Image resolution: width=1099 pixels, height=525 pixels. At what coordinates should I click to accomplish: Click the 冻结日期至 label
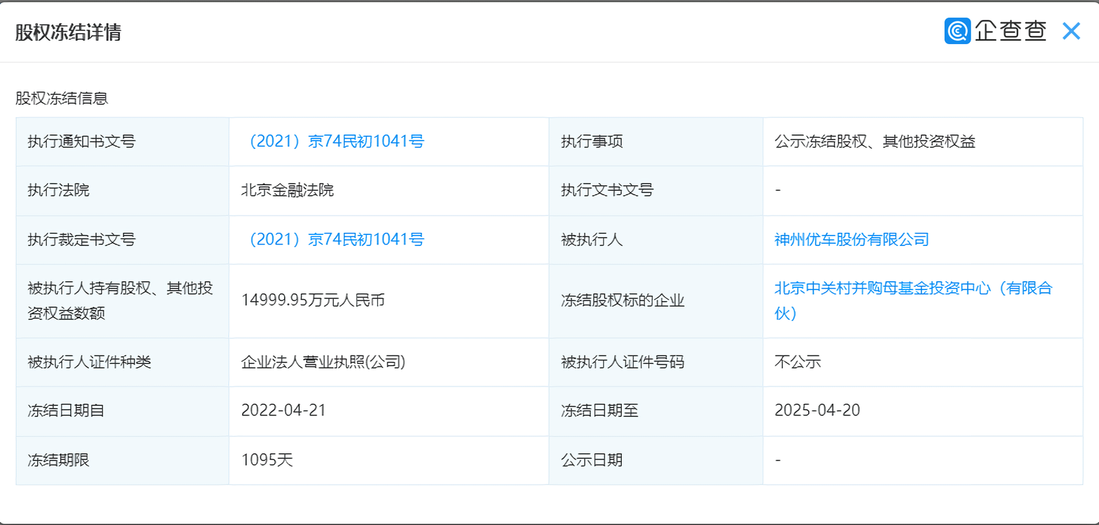600,411
